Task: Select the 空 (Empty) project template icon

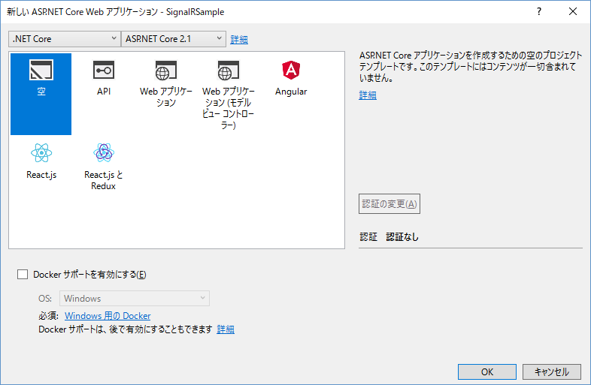Action: tap(41, 70)
